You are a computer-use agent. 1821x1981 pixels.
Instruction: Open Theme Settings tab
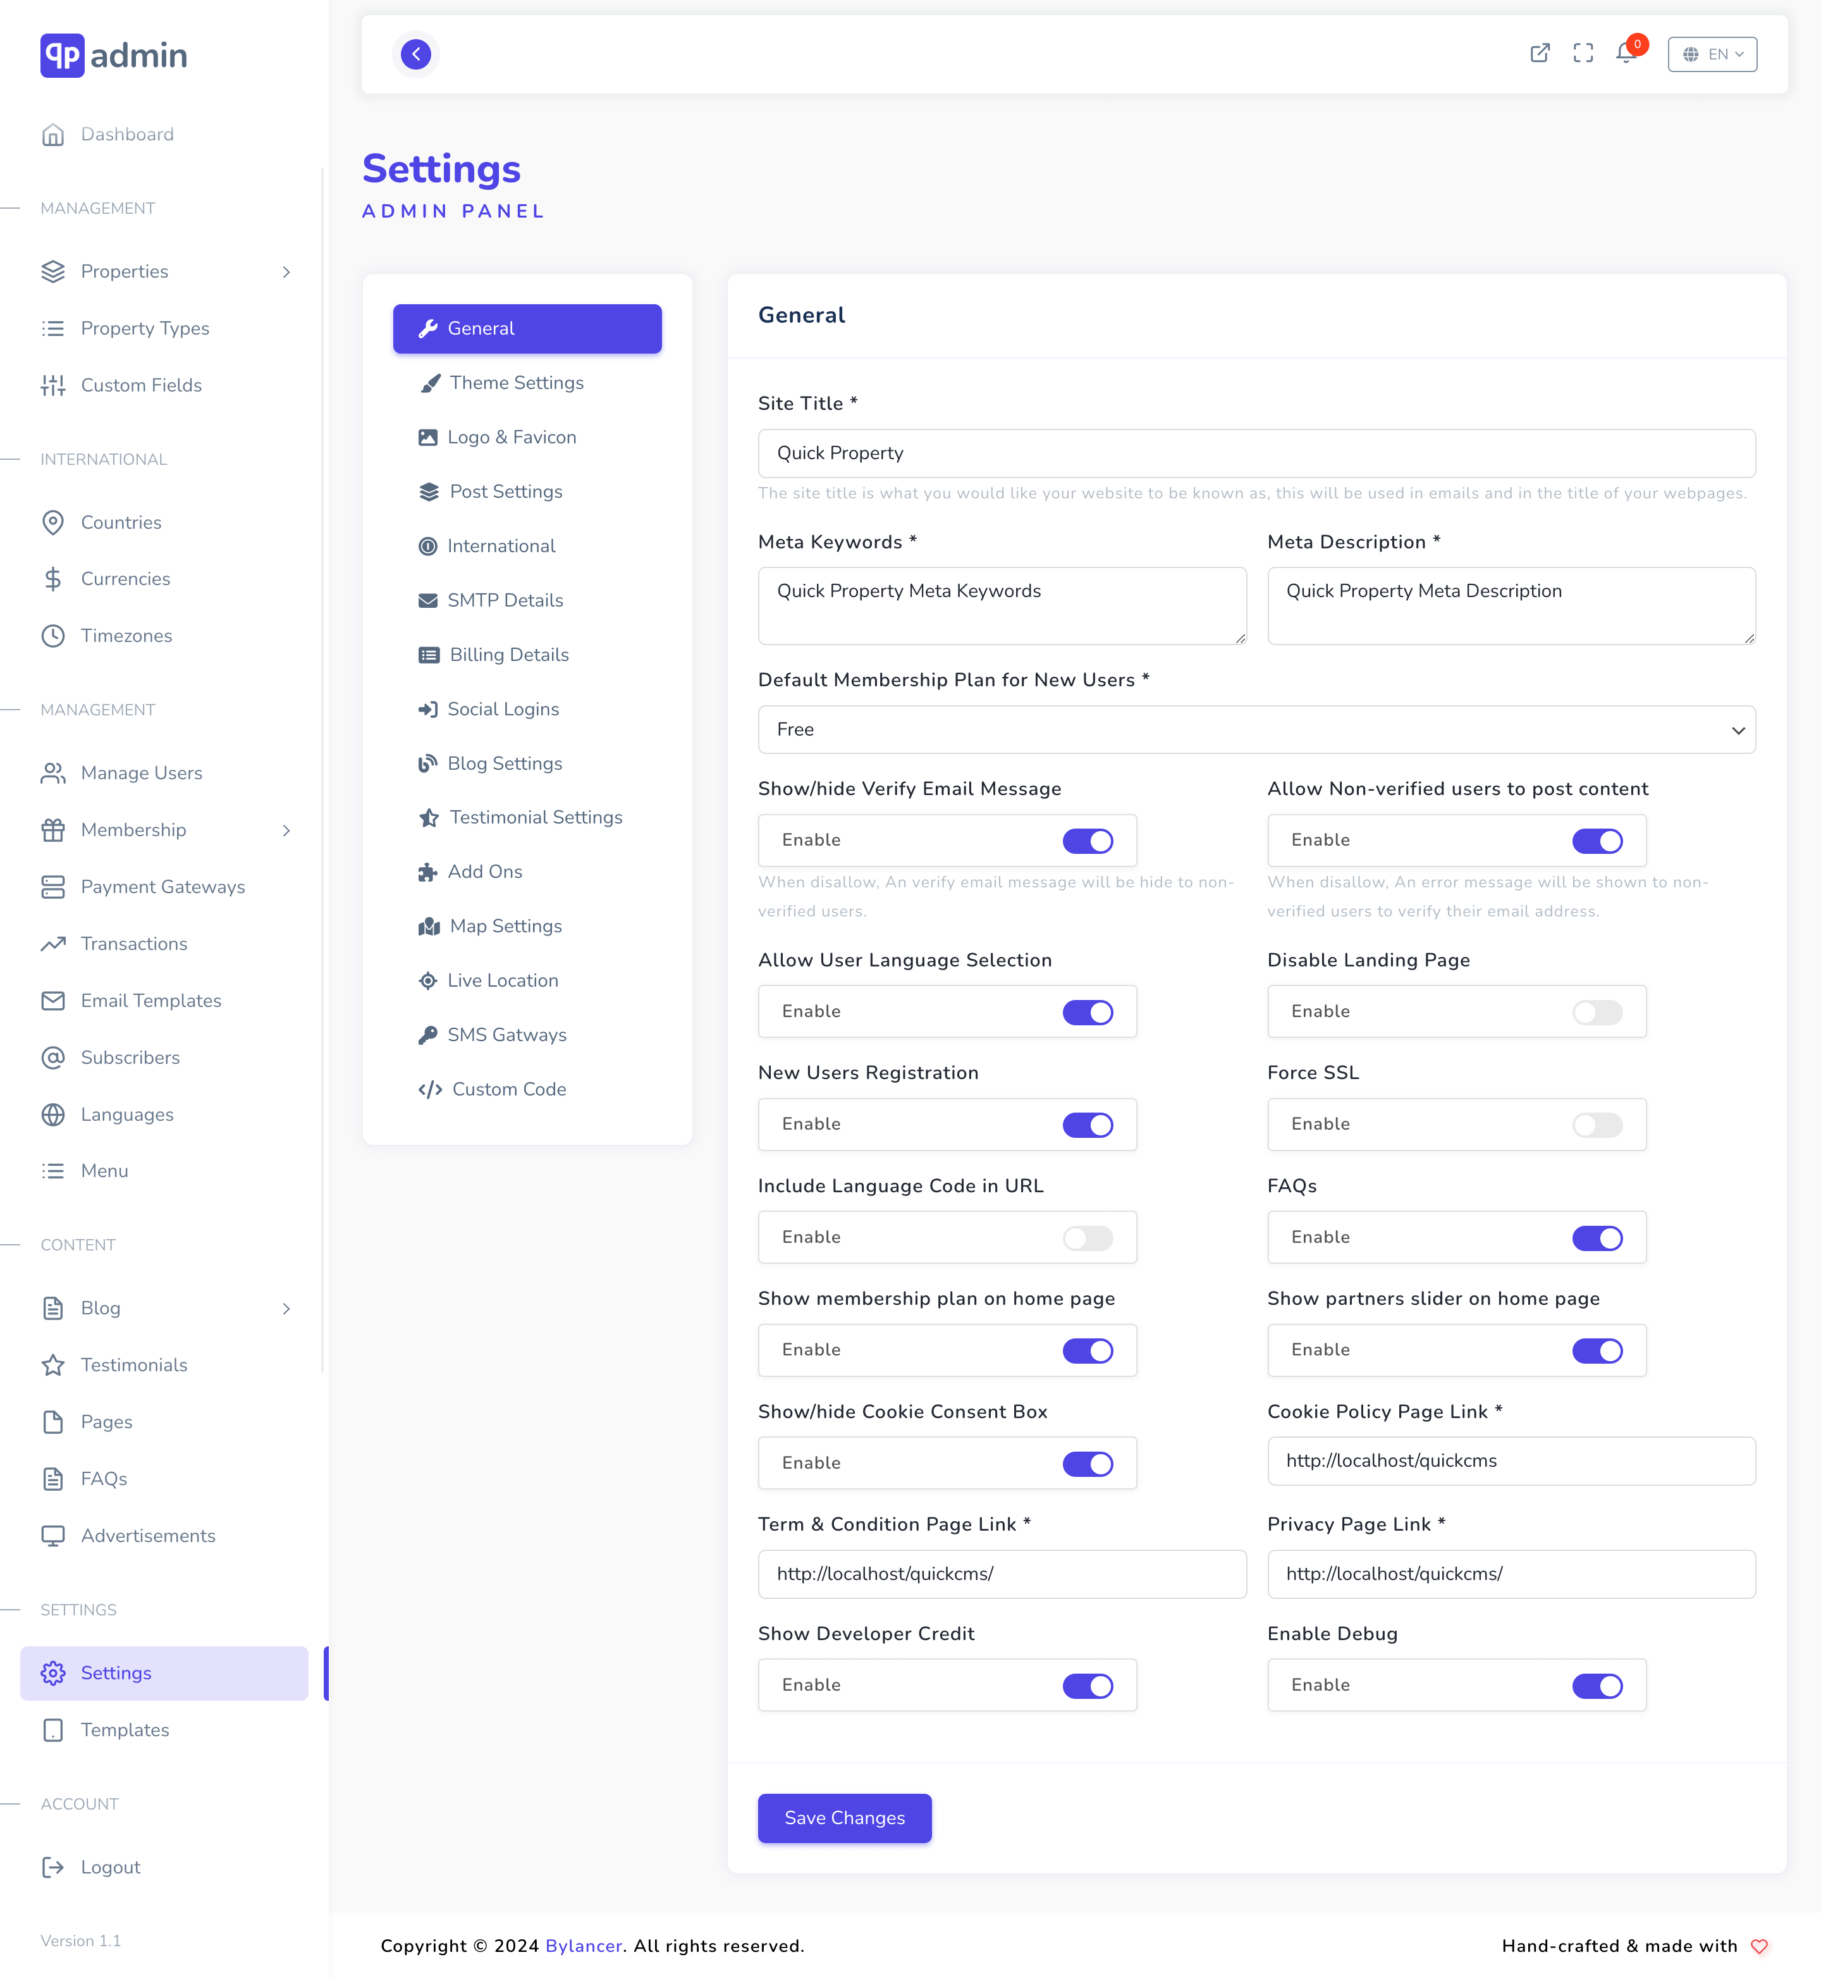click(x=527, y=383)
